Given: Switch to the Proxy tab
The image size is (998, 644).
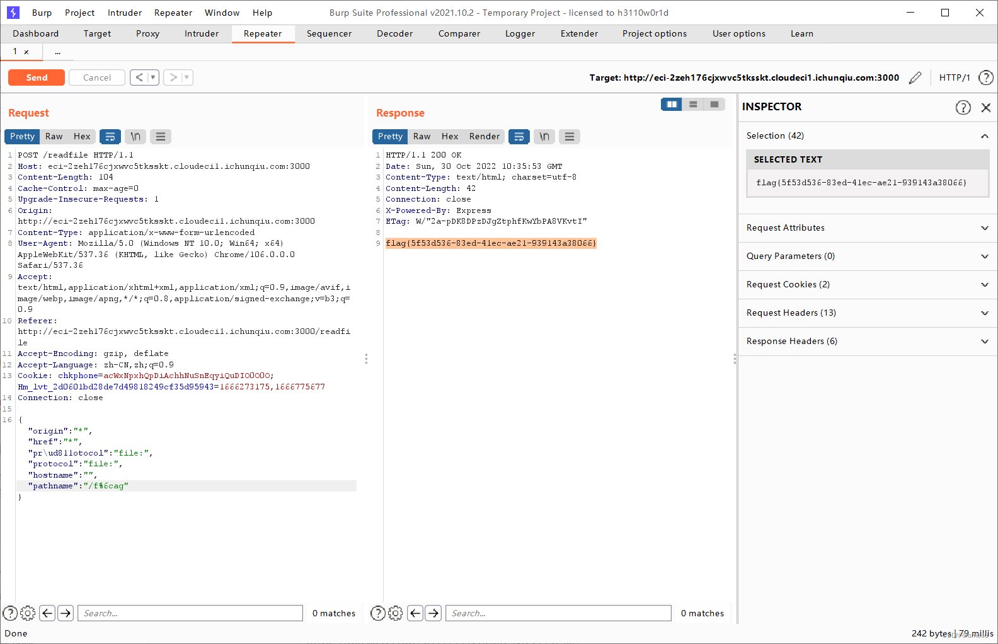Looking at the screenshot, I should tap(148, 34).
